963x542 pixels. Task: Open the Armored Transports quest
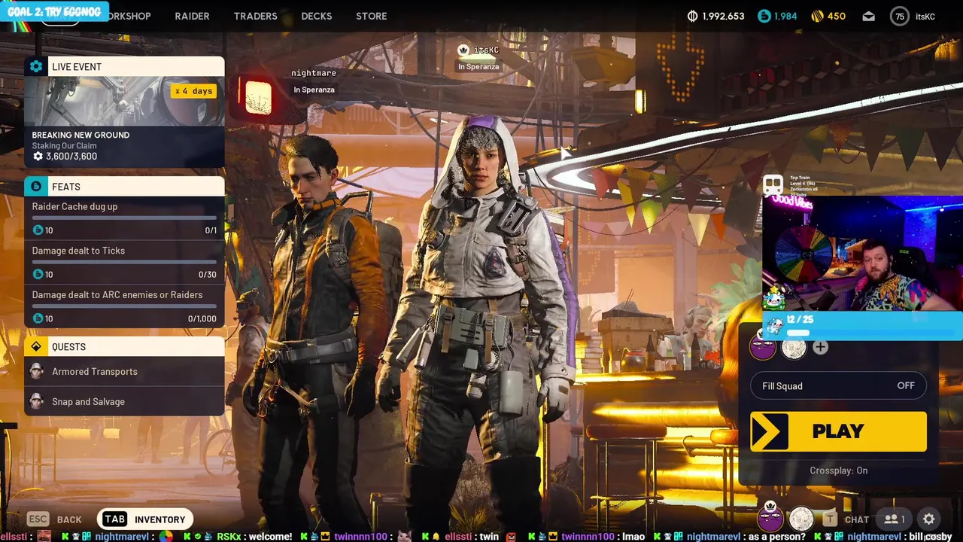(124, 371)
